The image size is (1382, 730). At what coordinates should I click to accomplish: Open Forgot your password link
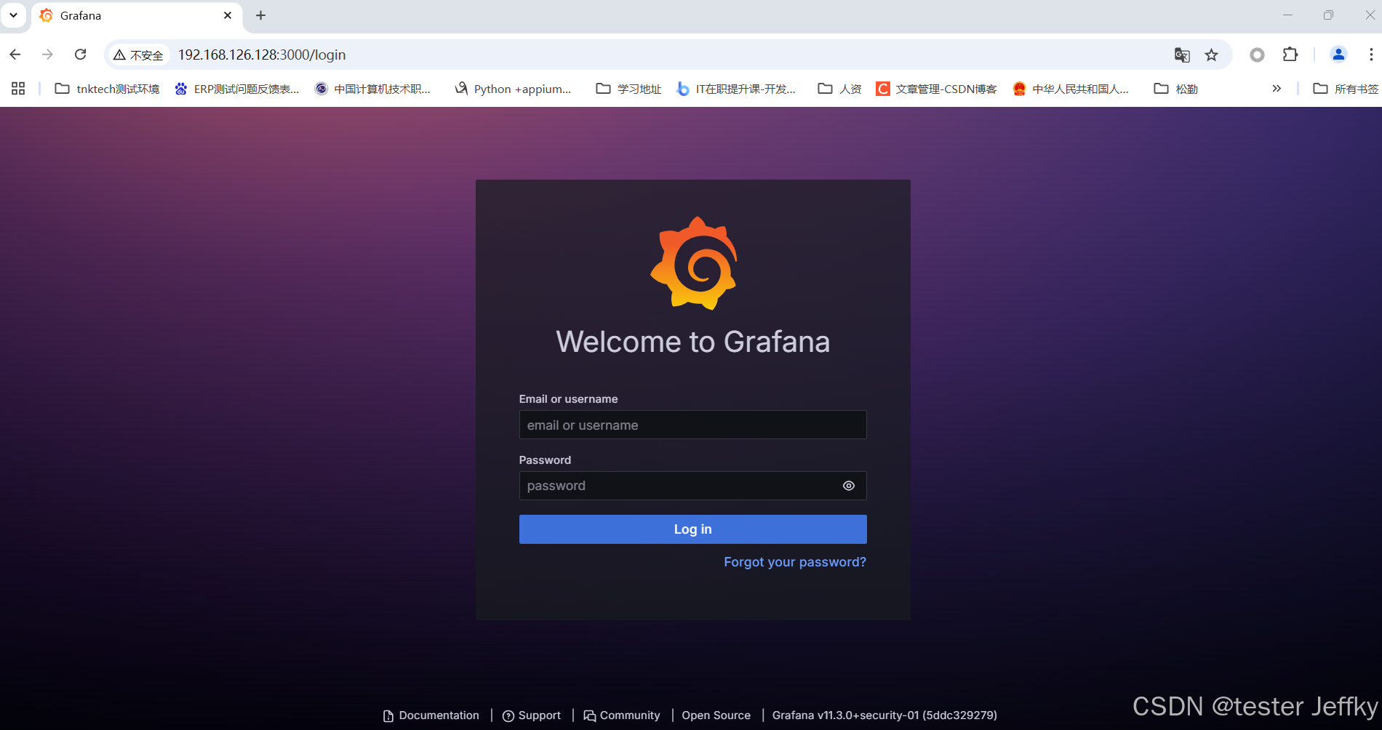795,562
